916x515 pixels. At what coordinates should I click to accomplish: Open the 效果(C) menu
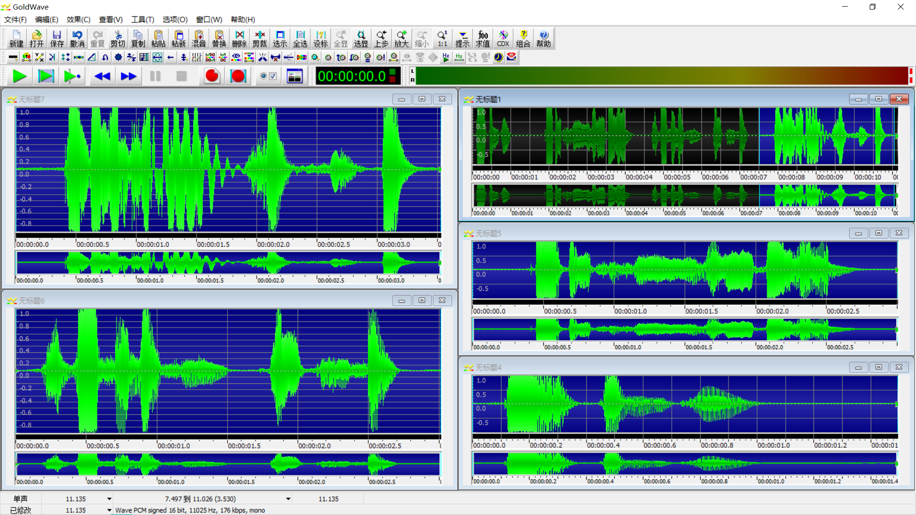[x=78, y=20]
